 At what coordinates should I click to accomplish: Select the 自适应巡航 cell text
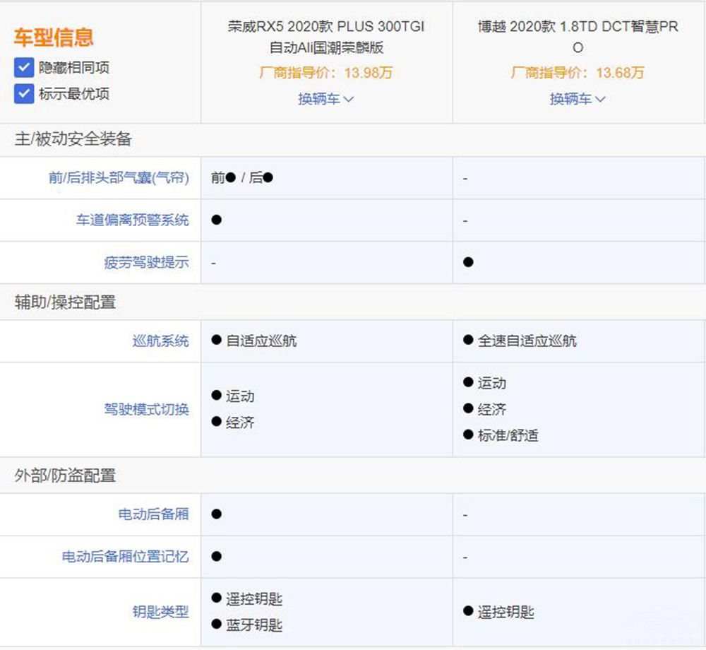coord(261,341)
